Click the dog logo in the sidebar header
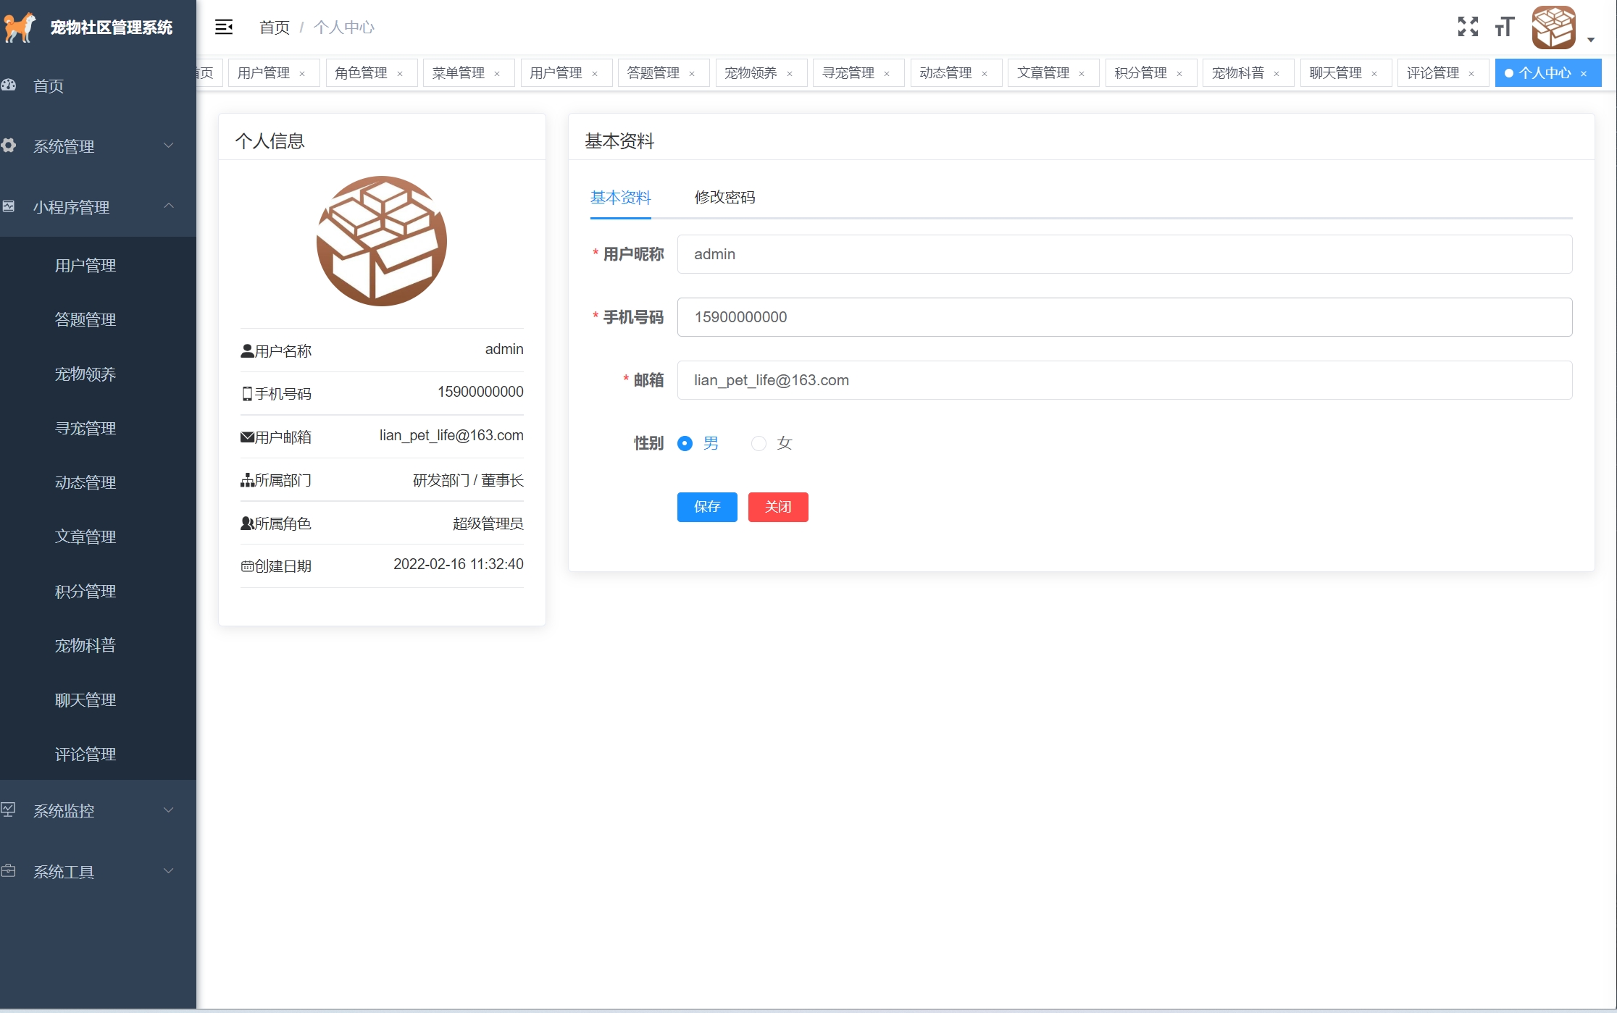Viewport: 1617px width, 1013px height. coord(20,28)
